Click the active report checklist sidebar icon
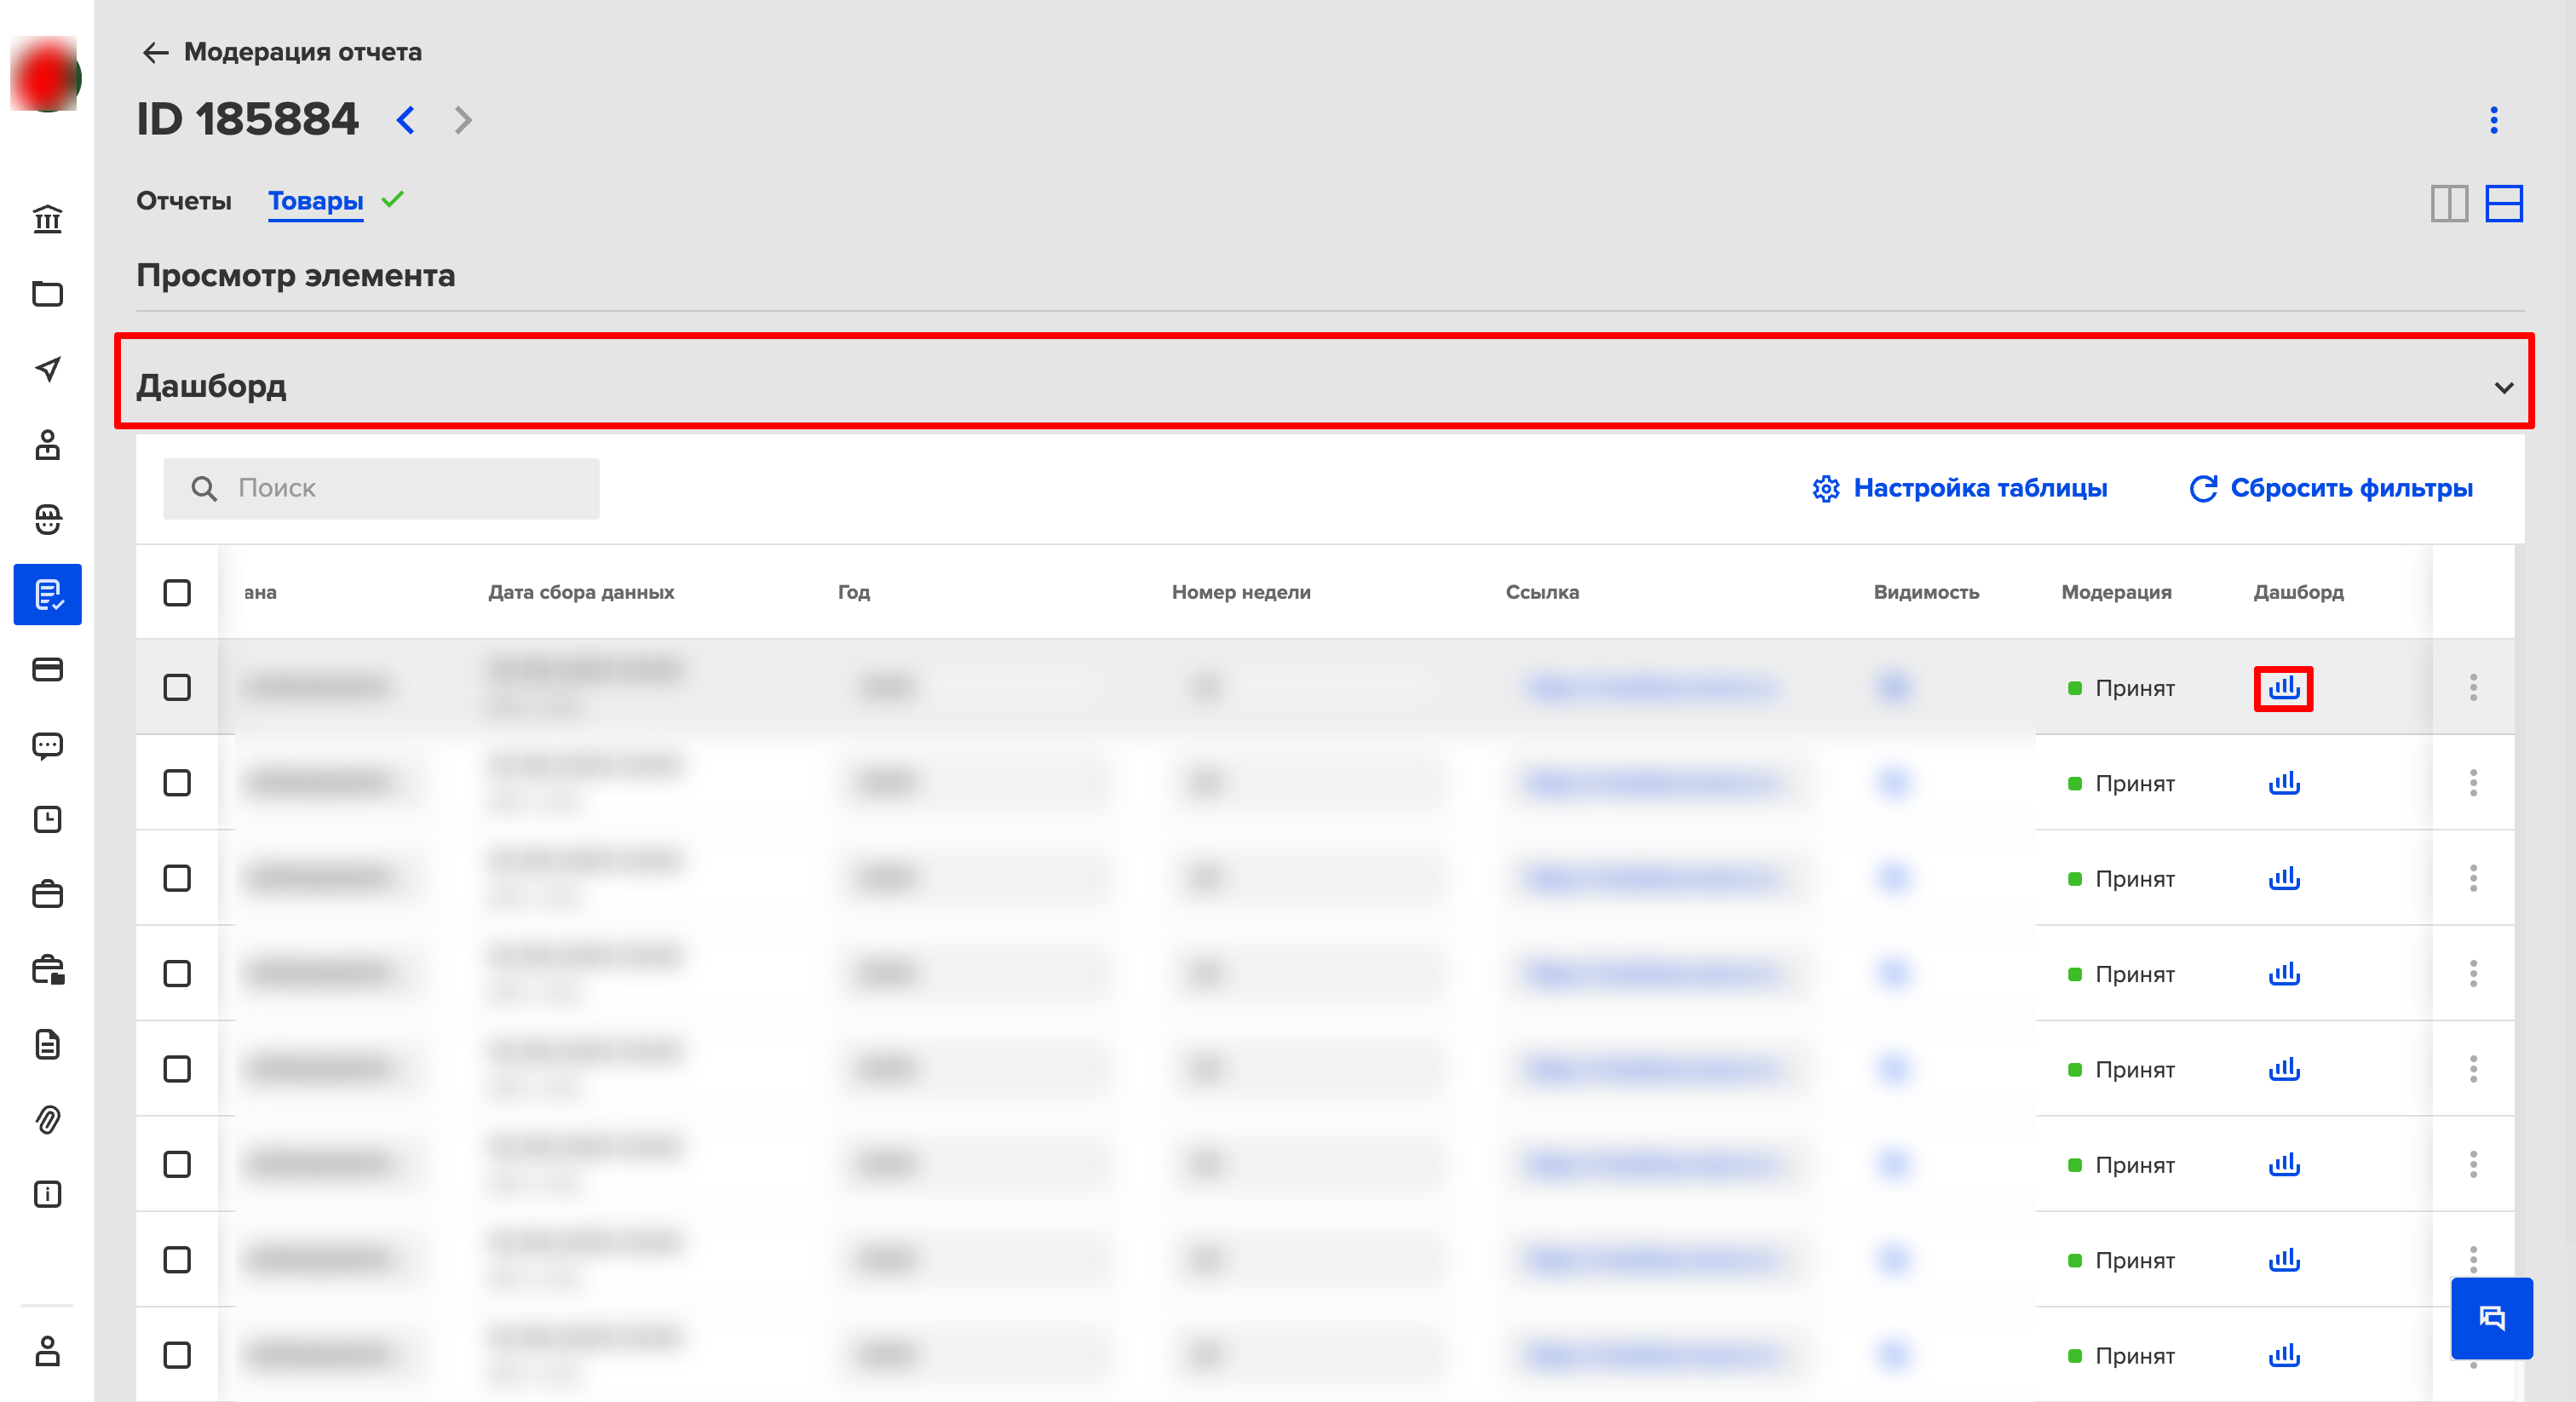Viewport: 2576px width, 1402px height. [47, 594]
